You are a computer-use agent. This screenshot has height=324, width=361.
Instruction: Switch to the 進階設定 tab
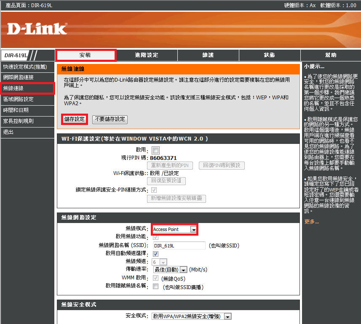(147, 55)
